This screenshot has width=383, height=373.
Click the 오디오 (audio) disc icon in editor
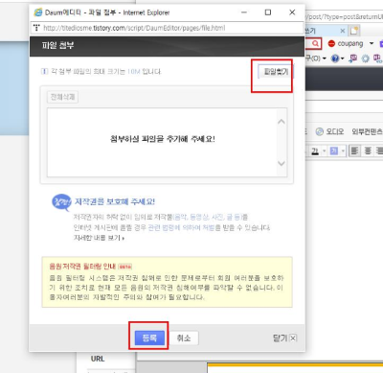pyautogui.click(x=320, y=131)
